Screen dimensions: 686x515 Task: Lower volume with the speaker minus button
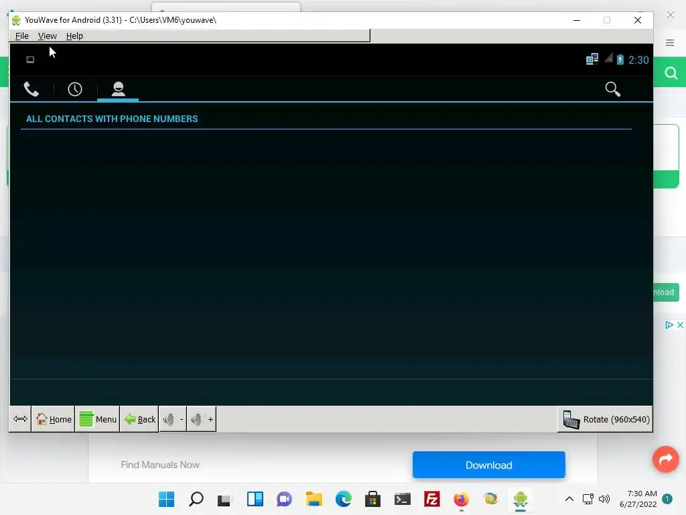[x=173, y=419]
